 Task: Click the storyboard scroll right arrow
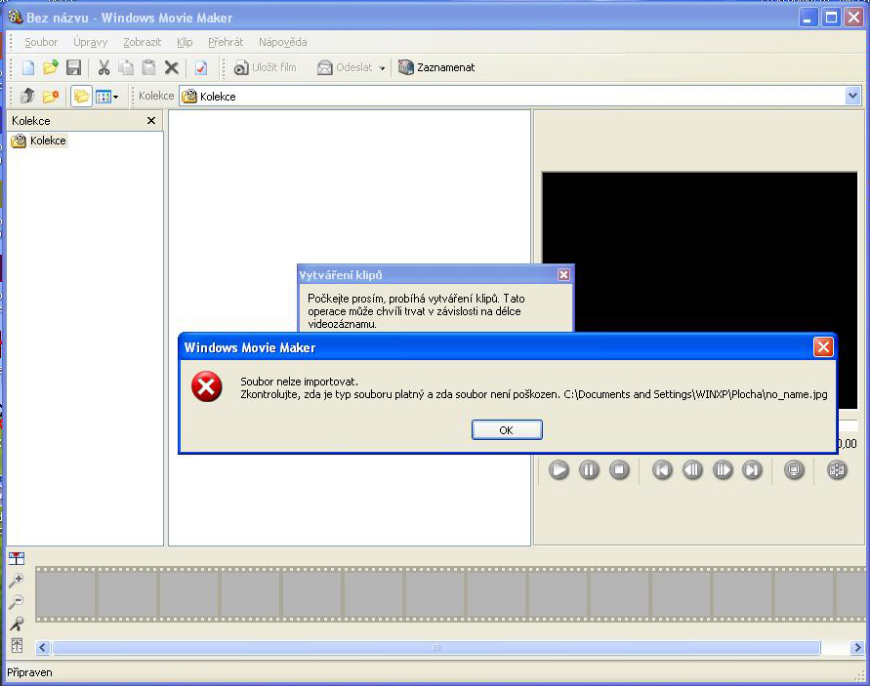857,647
